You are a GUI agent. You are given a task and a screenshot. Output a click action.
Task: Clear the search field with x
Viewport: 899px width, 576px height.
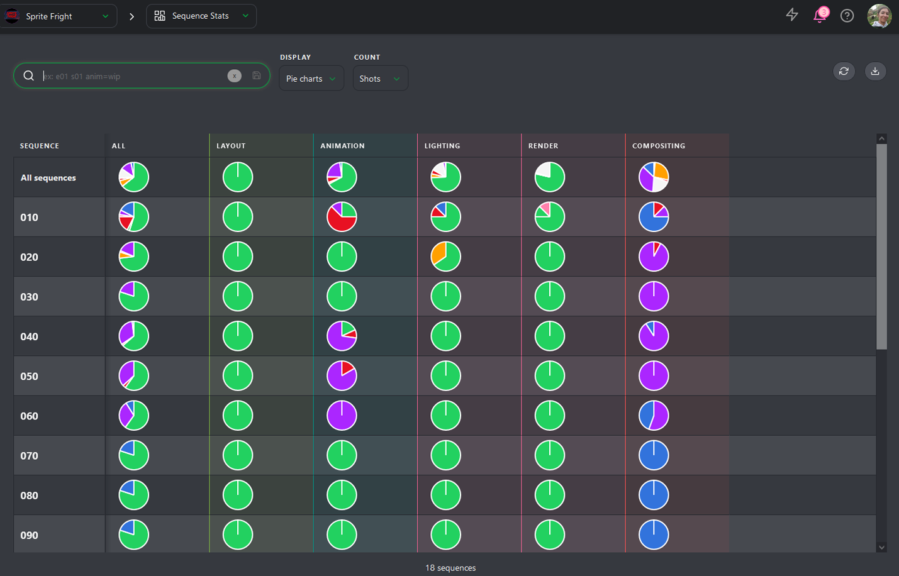(x=234, y=75)
